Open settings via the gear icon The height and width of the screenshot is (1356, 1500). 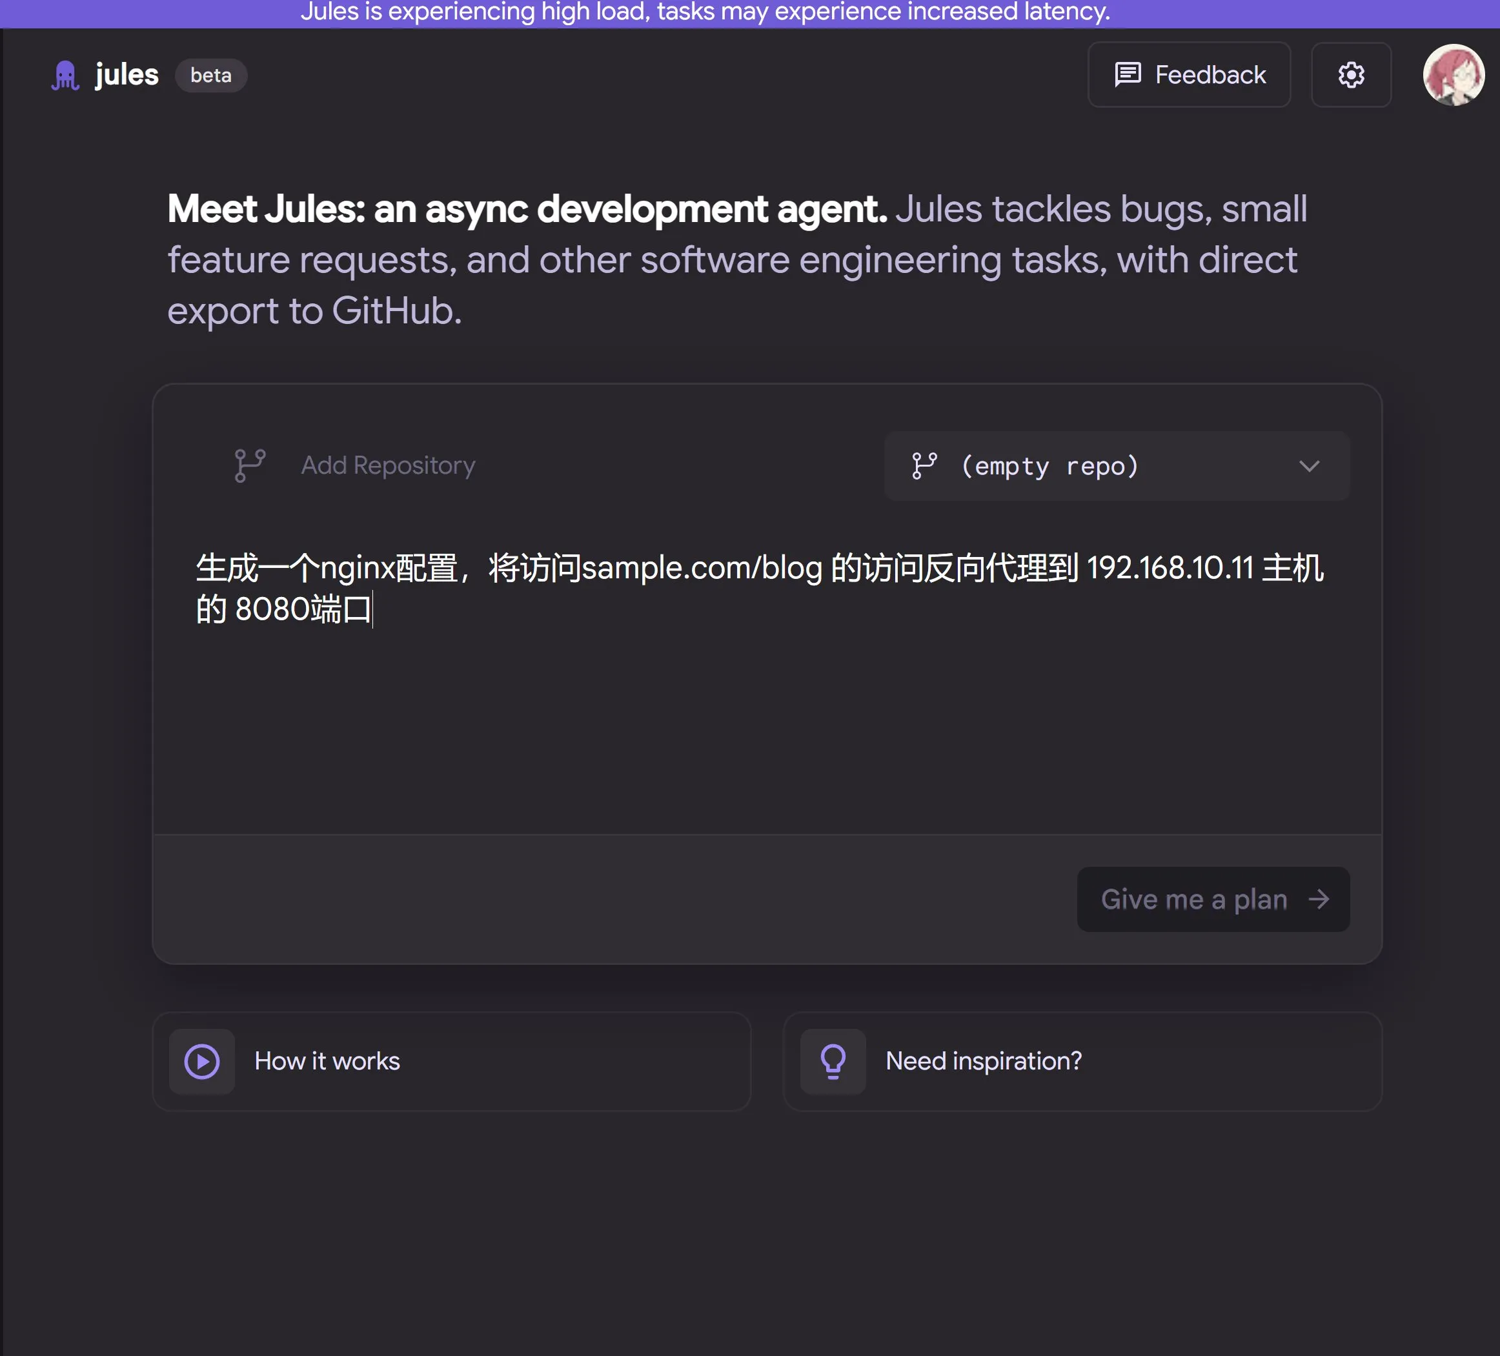click(1350, 75)
